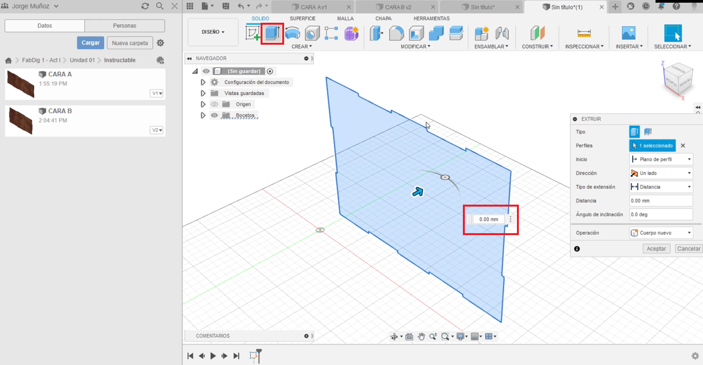Click the Offset Face tool icon
Viewport: 703px width, 365px height.
click(456, 33)
